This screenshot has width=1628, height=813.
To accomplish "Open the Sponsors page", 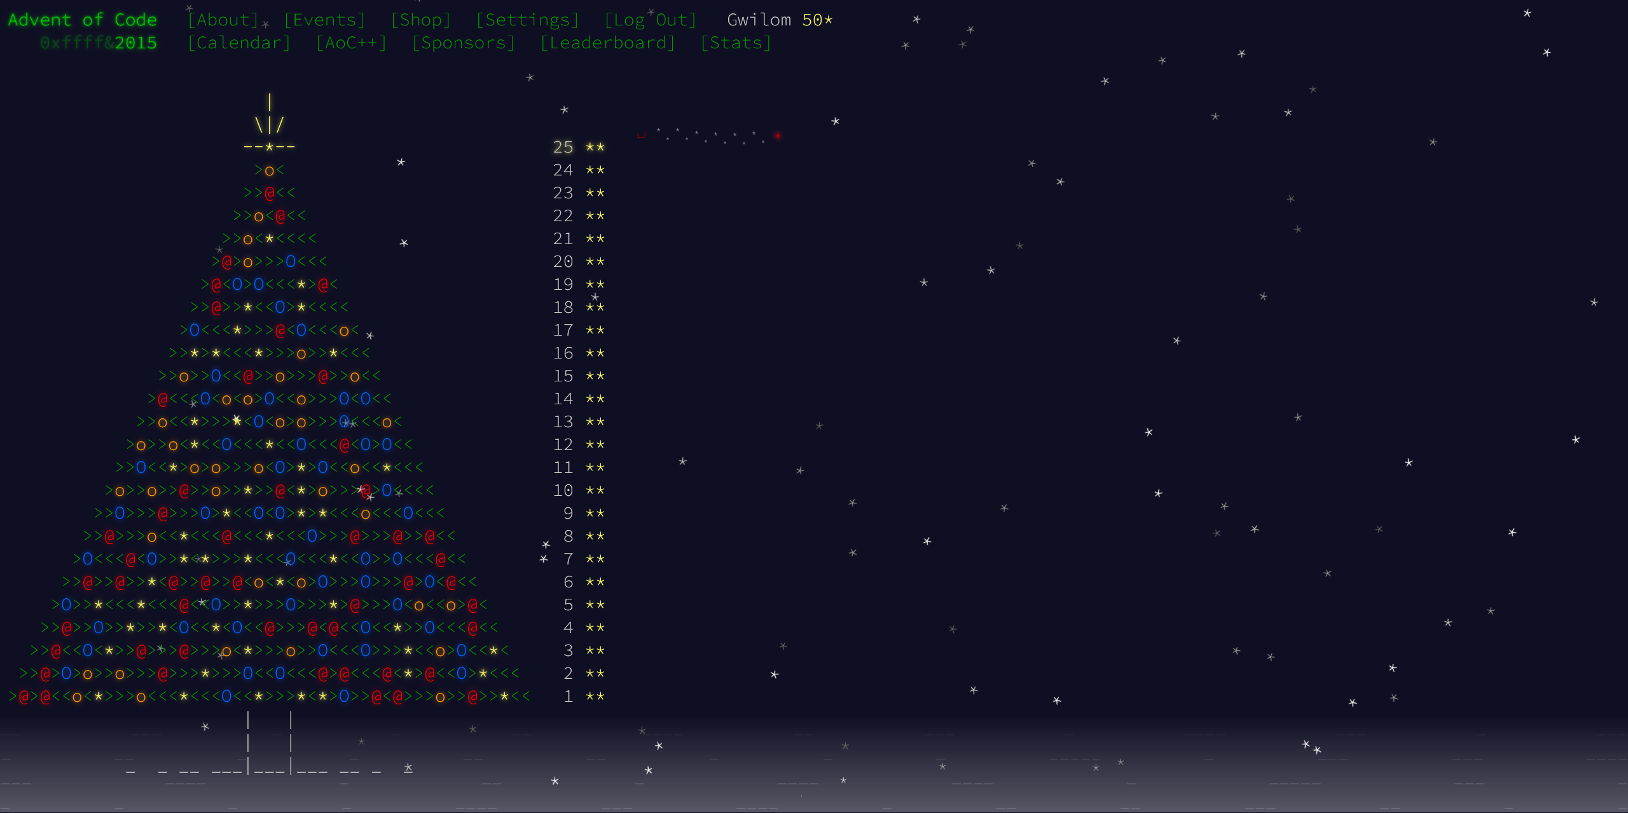I will tap(464, 43).
